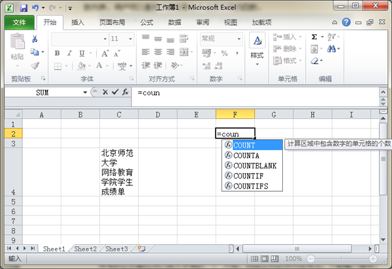Click column header D
The image size is (392, 269).
coord(157,115)
